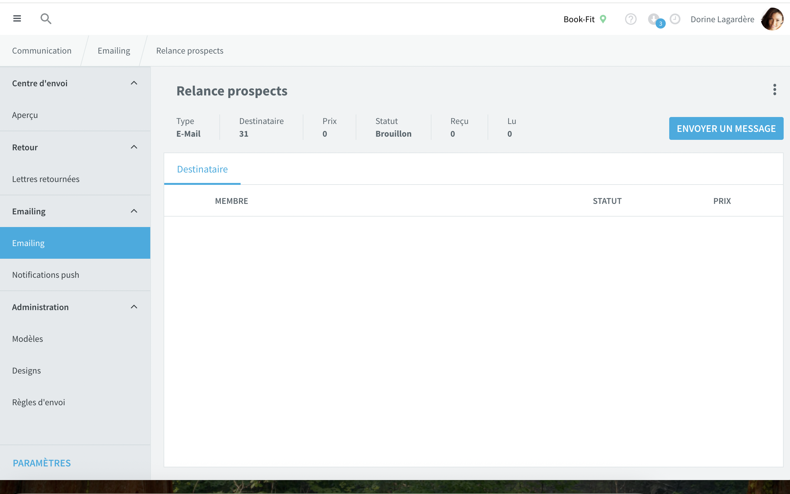The width and height of the screenshot is (790, 494).
Task: Click Envoyer un message button
Action: click(x=726, y=128)
